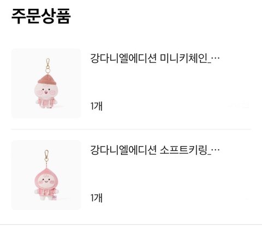Screen dimensions: 262x227
Task: Click the pink peach hood on the second doll
Action: pos(46,175)
